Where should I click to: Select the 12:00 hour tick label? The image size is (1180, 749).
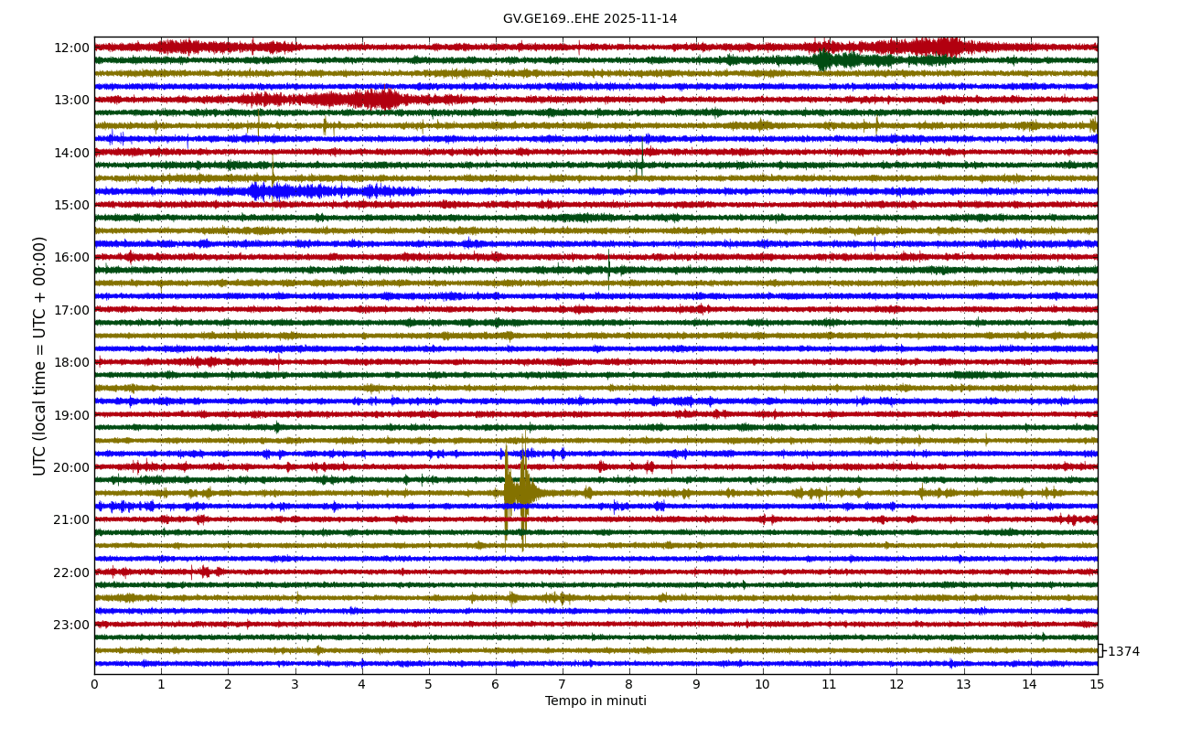point(71,48)
